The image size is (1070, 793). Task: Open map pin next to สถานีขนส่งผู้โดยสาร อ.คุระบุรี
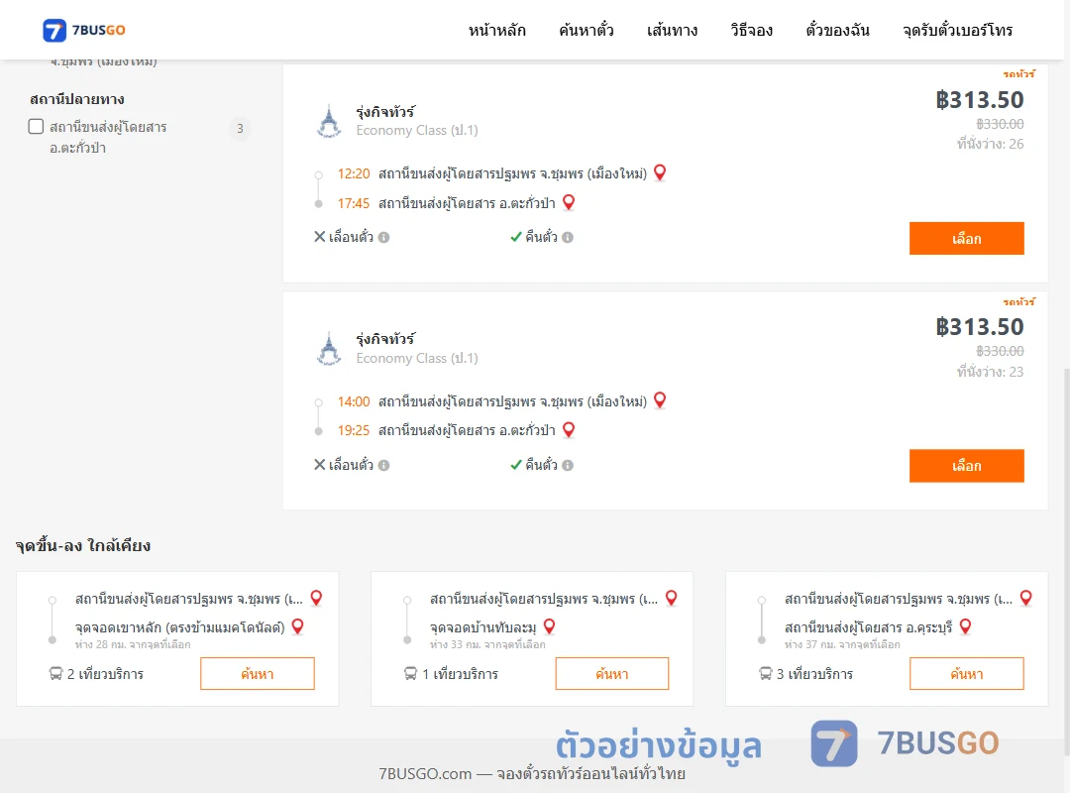coord(965,626)
